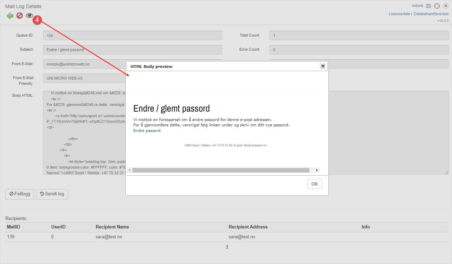This screenshot has height=264, width=452.
Task: Click into the Queue ID field
Action: (132, 36)
